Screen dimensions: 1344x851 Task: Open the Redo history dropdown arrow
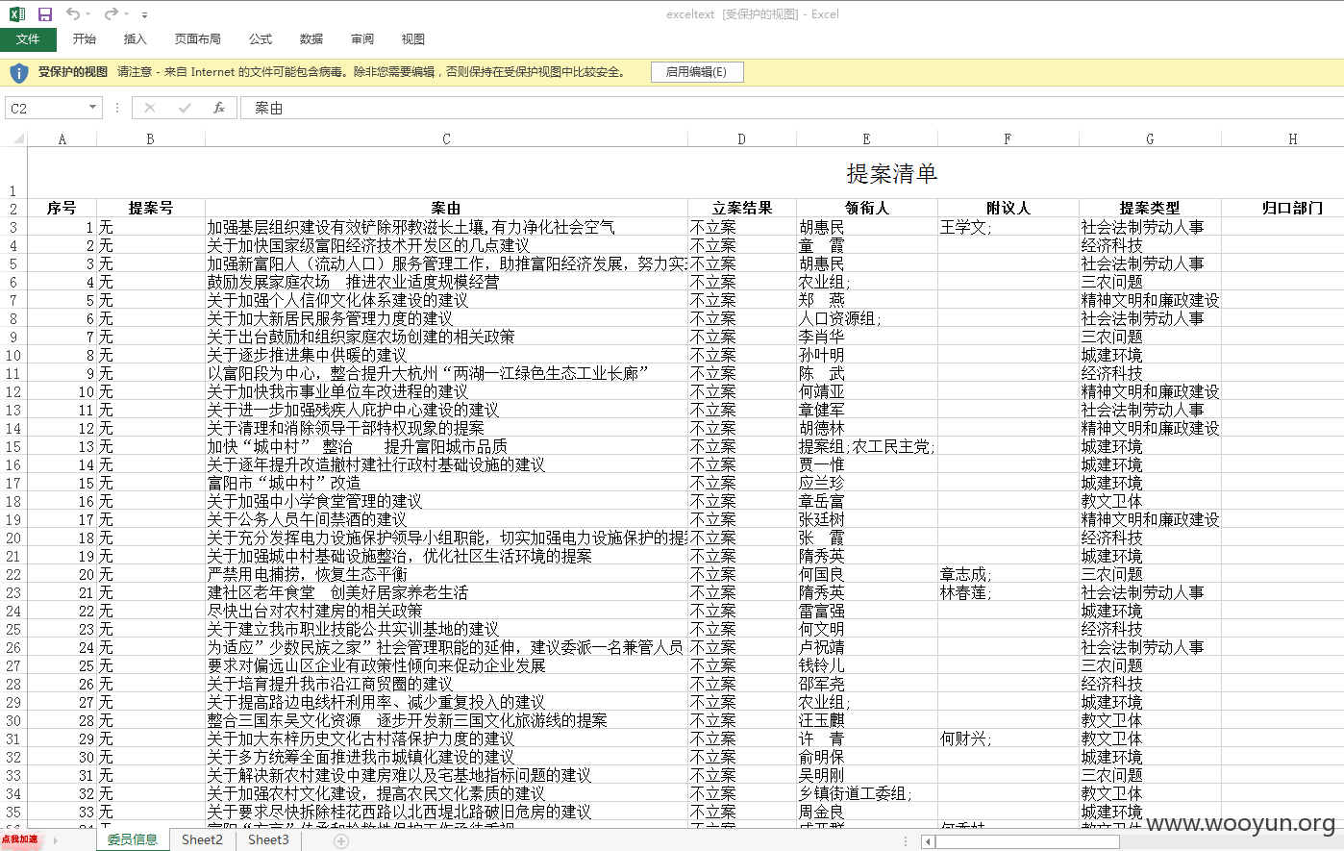click(x=127, y=14)
